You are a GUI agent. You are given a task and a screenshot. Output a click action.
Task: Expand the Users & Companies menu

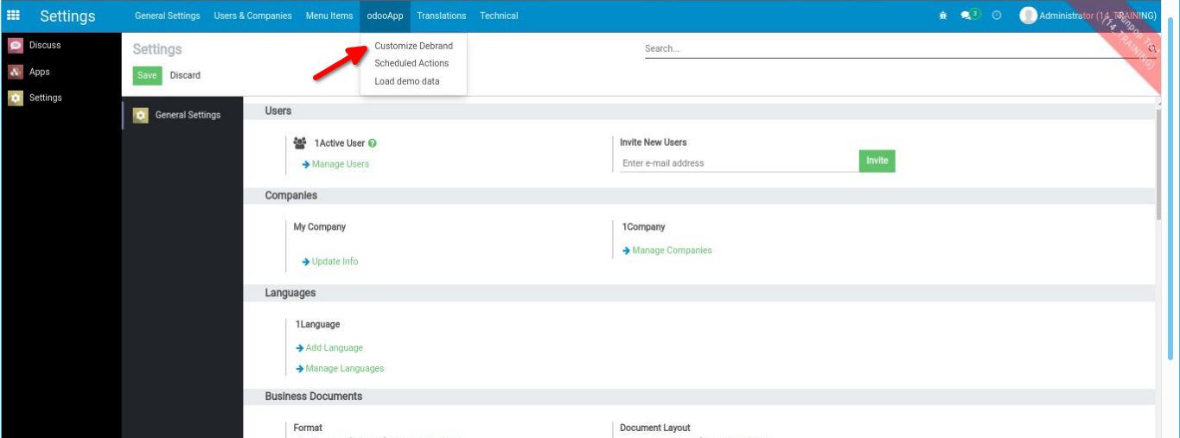252,16
